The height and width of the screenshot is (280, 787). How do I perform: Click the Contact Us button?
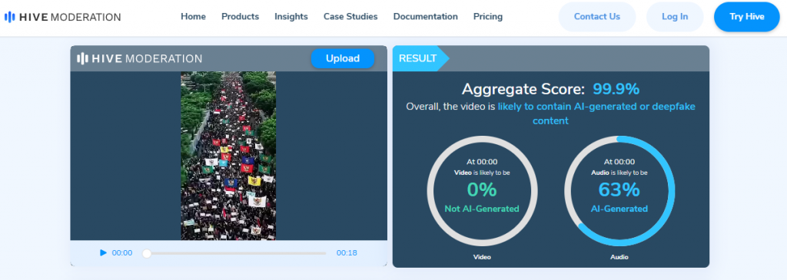(597, 17)
